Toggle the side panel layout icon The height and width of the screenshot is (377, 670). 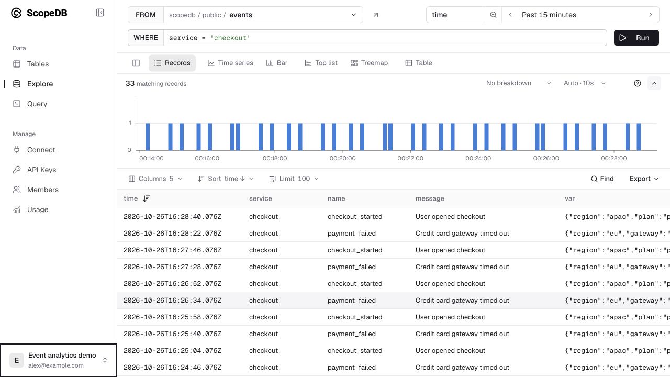pyautogui.click(x=136, y=63)
